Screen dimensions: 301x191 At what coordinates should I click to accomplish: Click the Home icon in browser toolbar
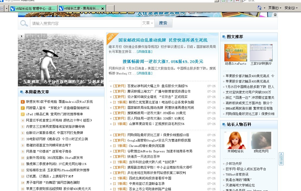tap(260, 8)
